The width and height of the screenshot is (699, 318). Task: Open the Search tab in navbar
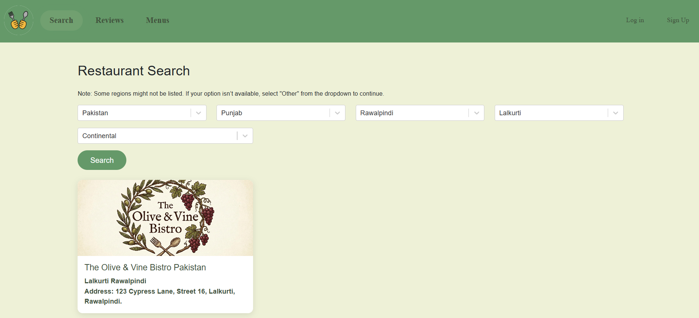(x=61, y=20)
